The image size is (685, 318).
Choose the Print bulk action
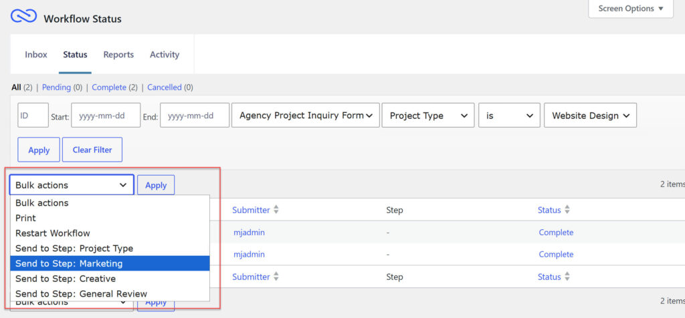click(x=110, y=218)
